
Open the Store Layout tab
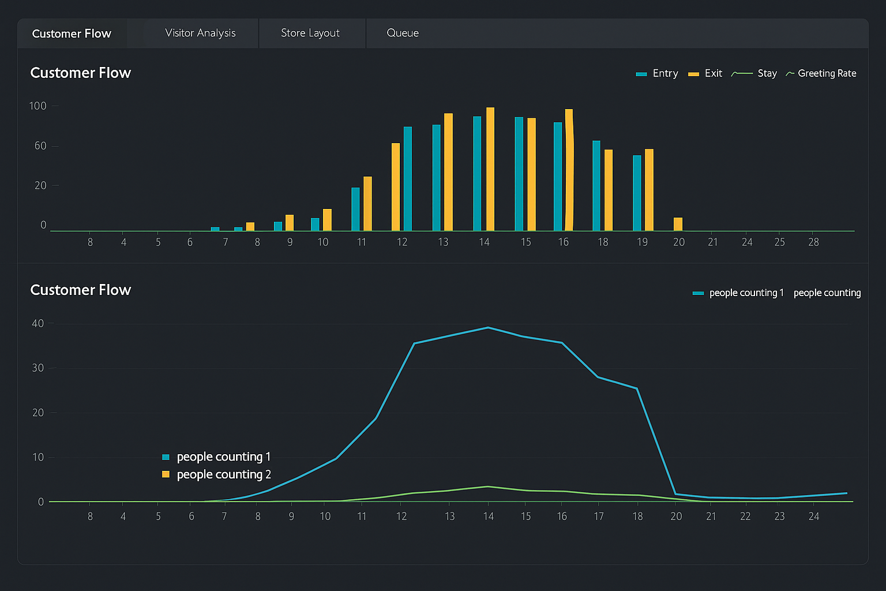coord(310,33)
